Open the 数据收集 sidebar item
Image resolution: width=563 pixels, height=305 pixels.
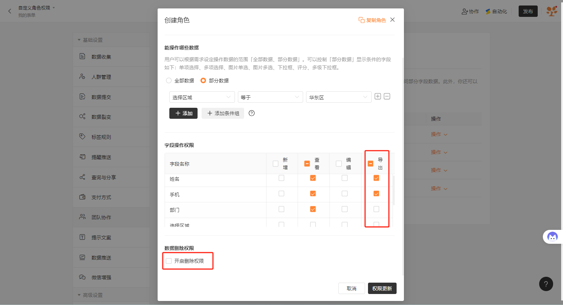tap(111, 56)
